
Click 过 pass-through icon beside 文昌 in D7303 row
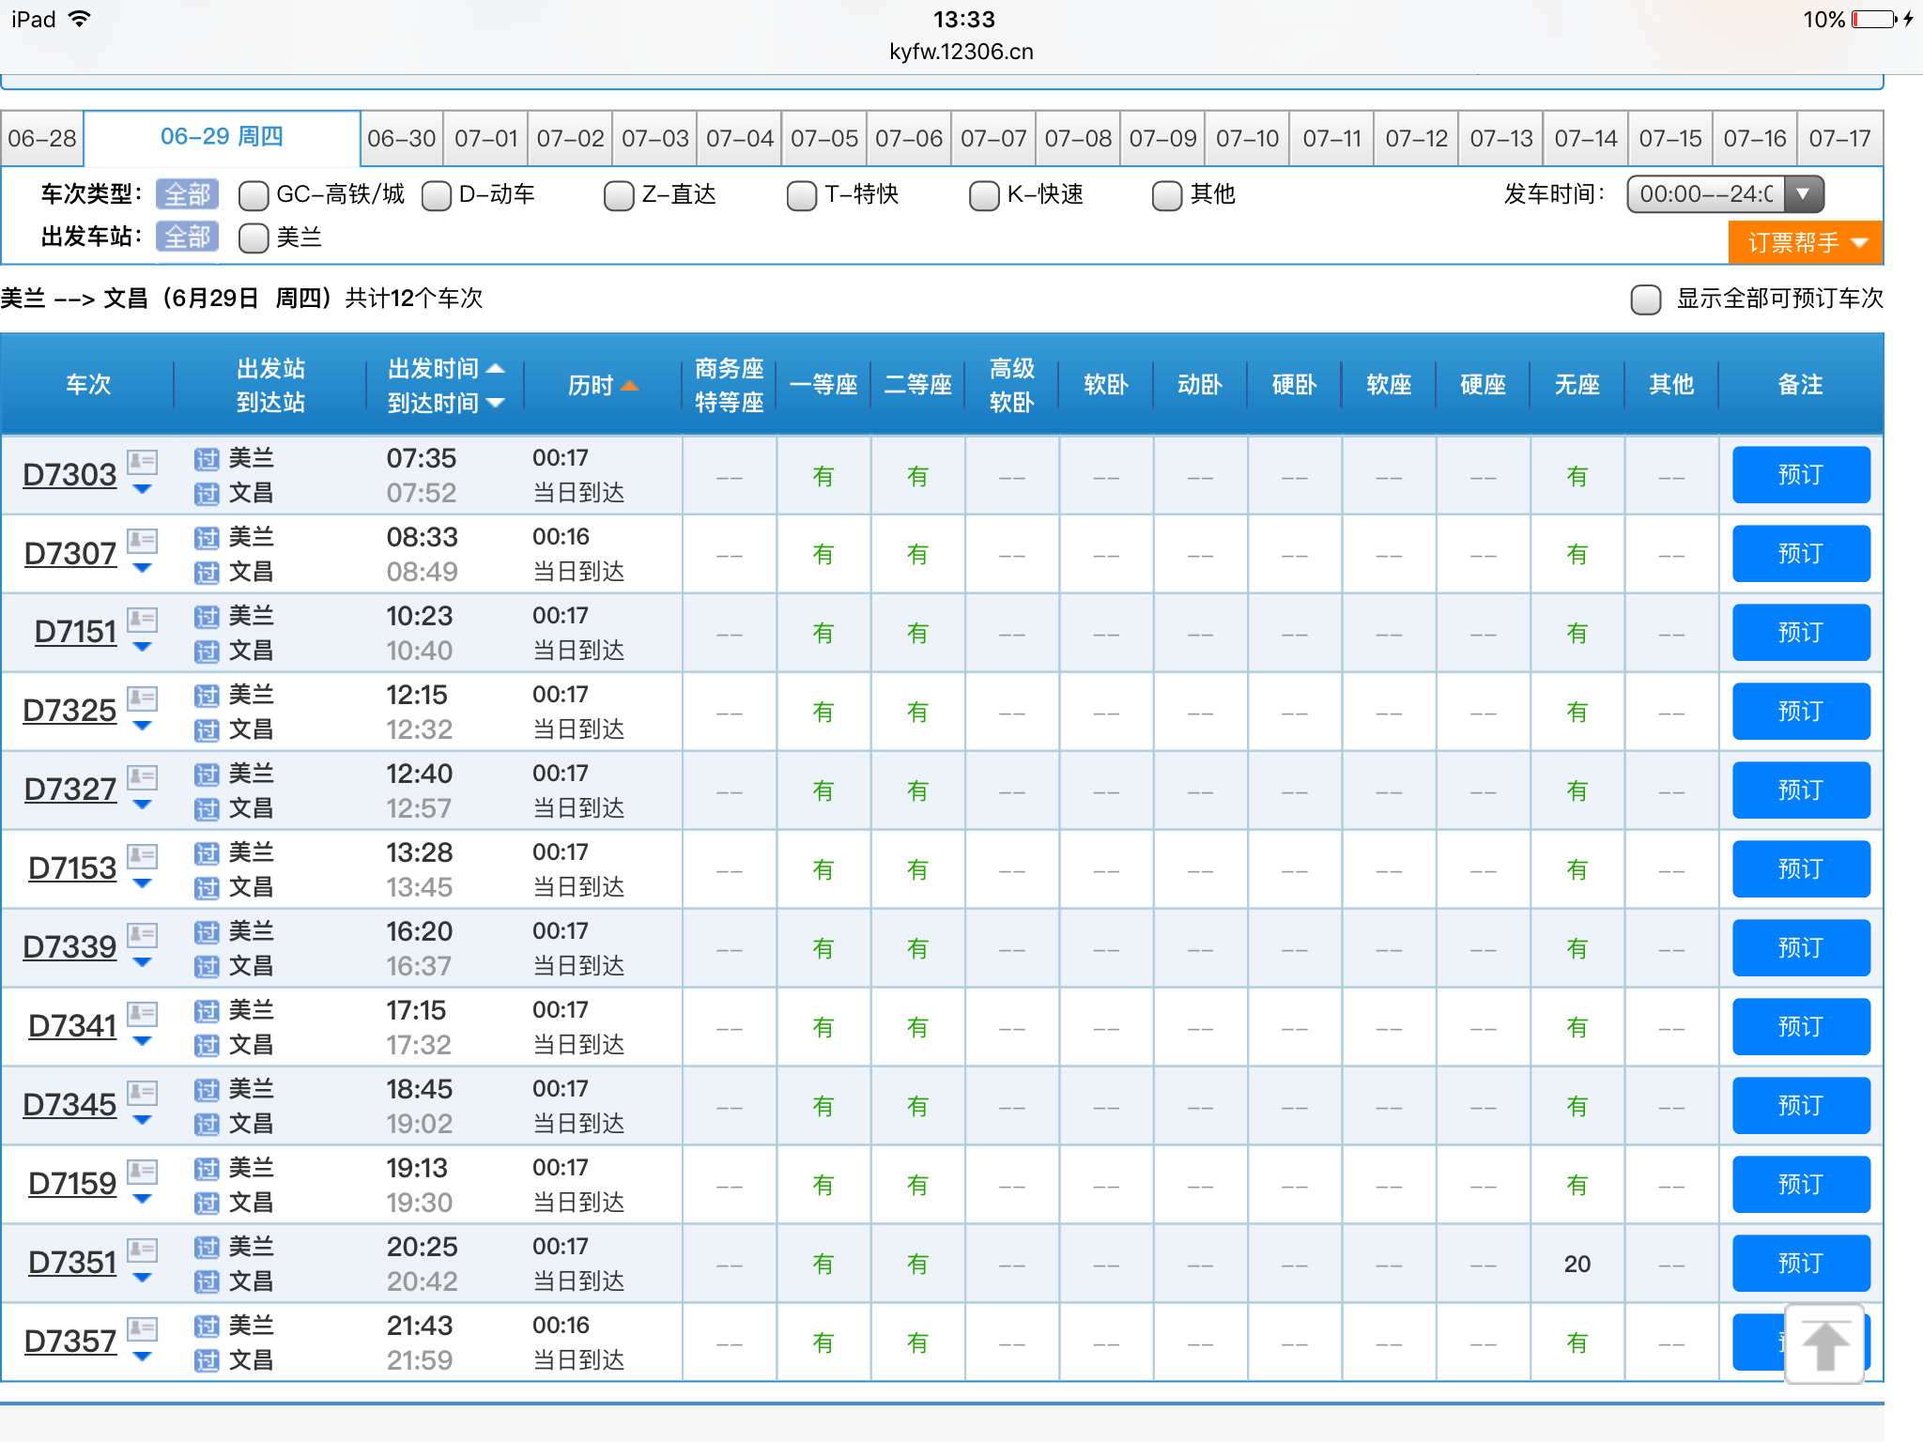pyautogui.click(x=207, y=494)
